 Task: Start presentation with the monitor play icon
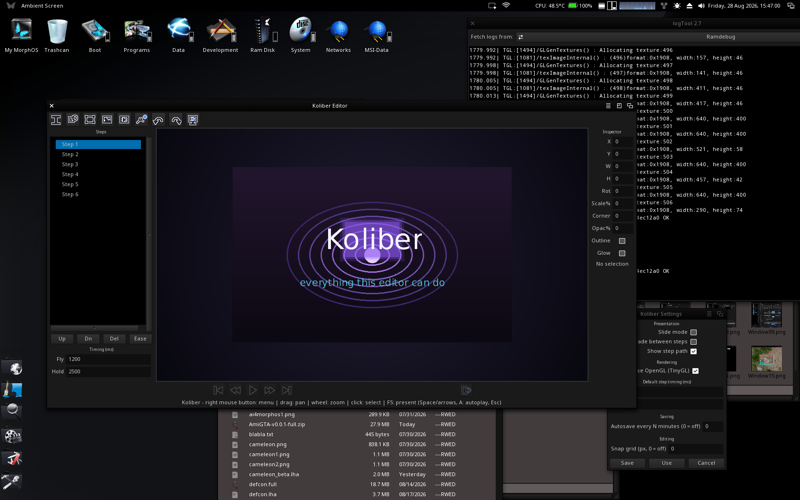193,120
